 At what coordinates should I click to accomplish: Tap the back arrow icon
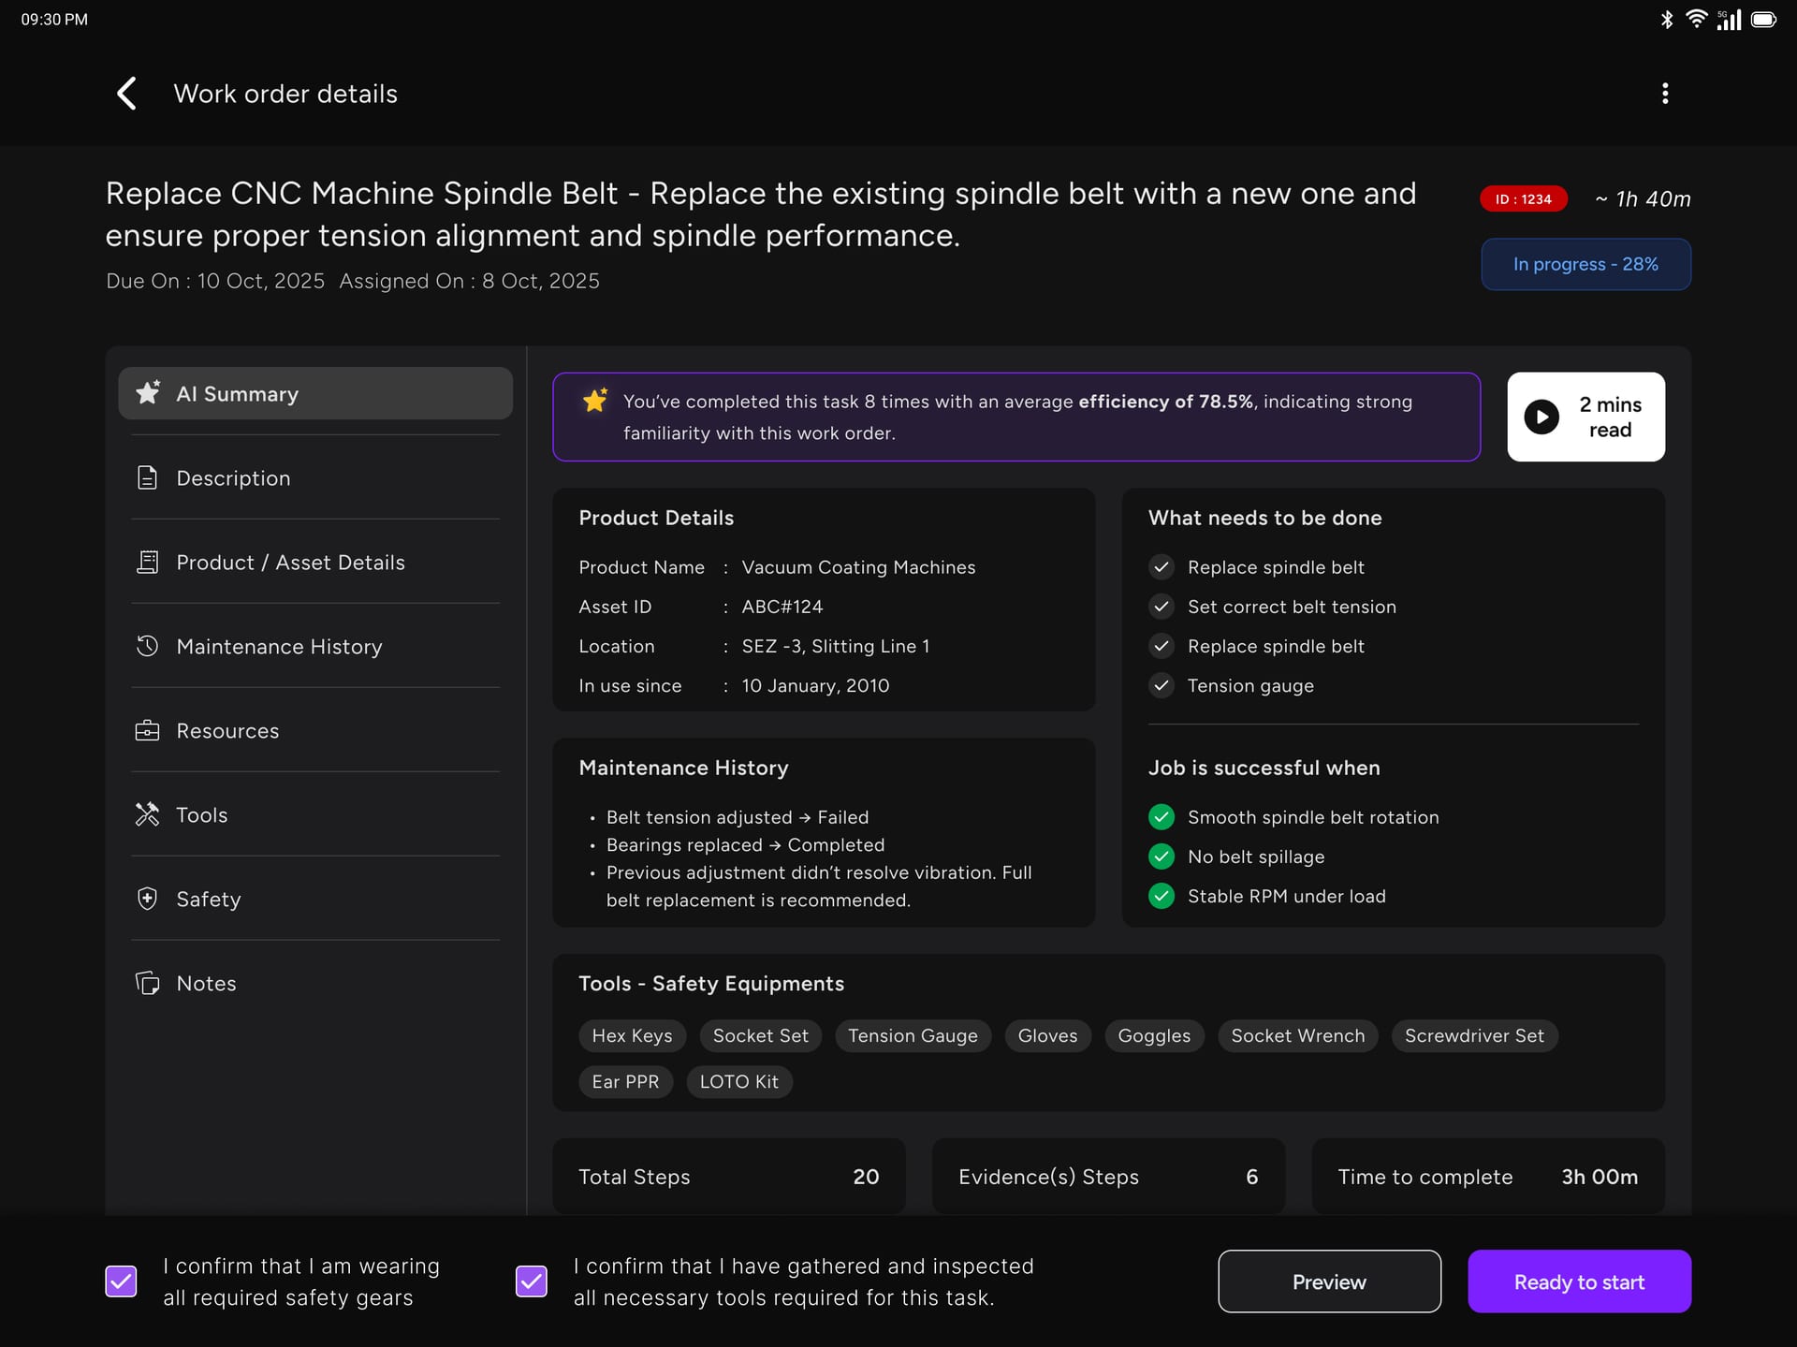[x=126, y=94]
